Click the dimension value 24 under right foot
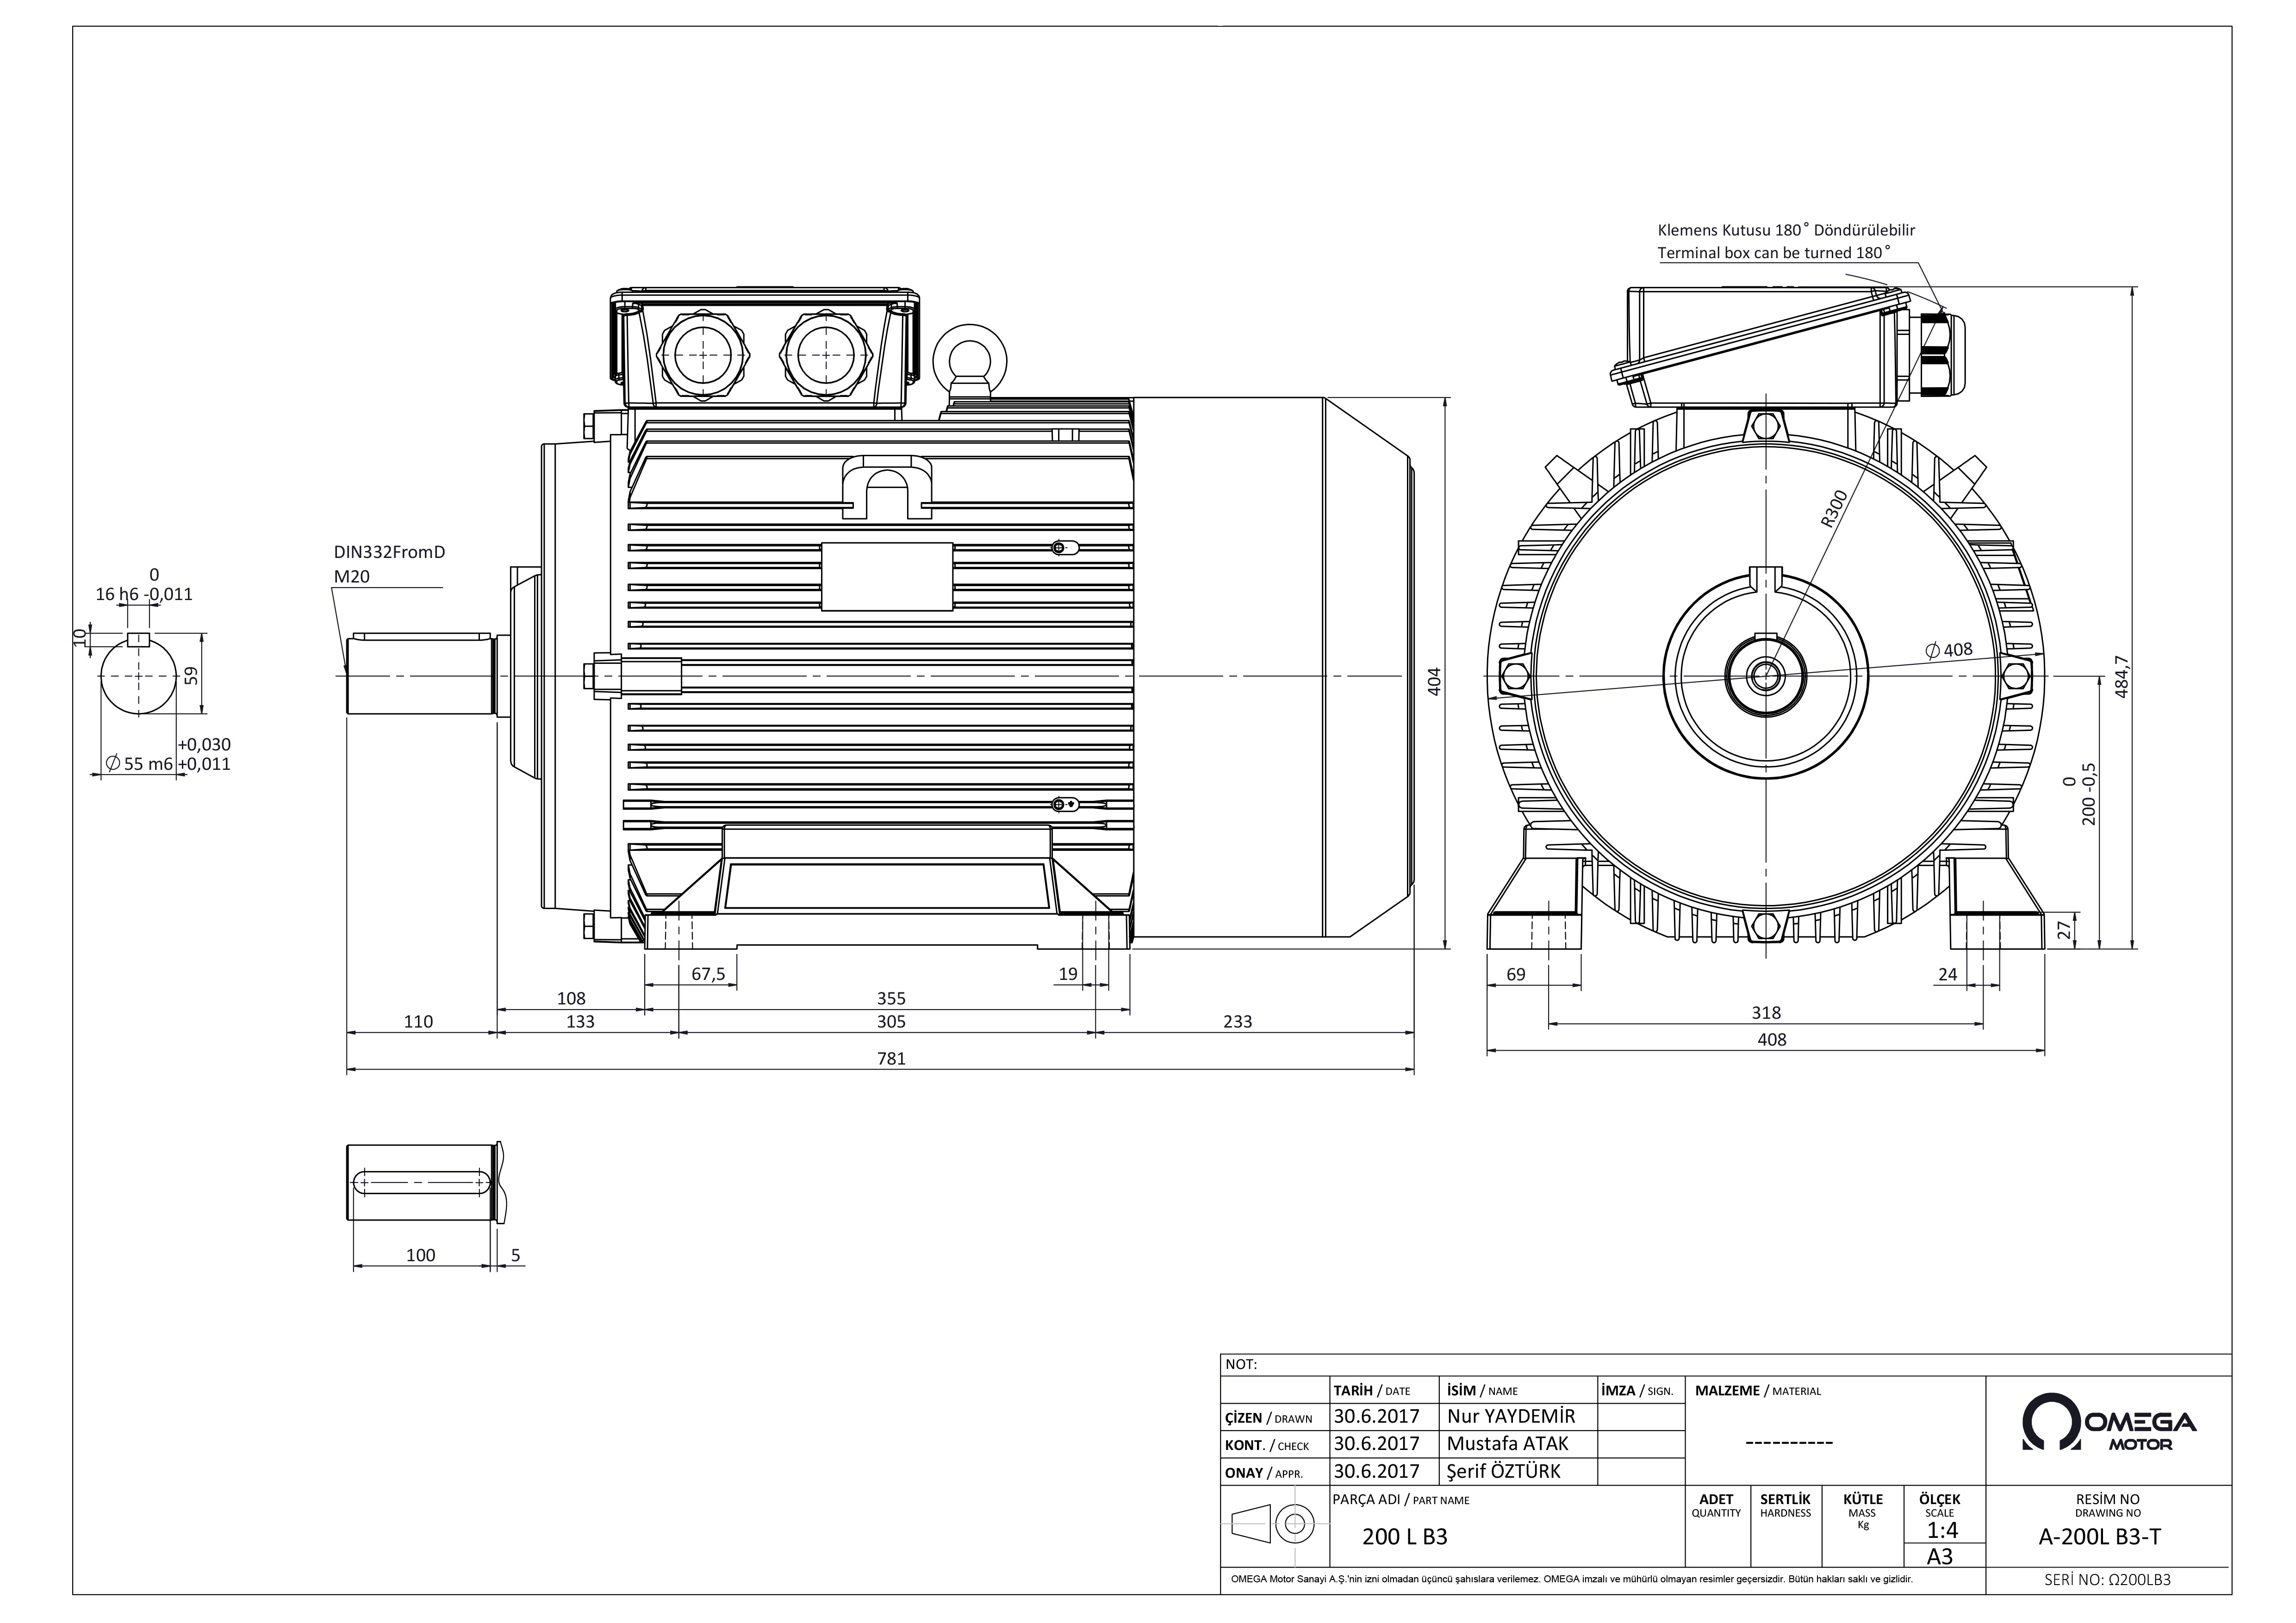This screenshot has height=1623, width=2296. tap(1947, 973)
